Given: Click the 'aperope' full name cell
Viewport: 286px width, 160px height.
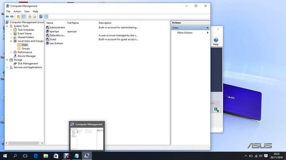Looking at the screenshot, I should pyautogui.click(x=72, y=32).
